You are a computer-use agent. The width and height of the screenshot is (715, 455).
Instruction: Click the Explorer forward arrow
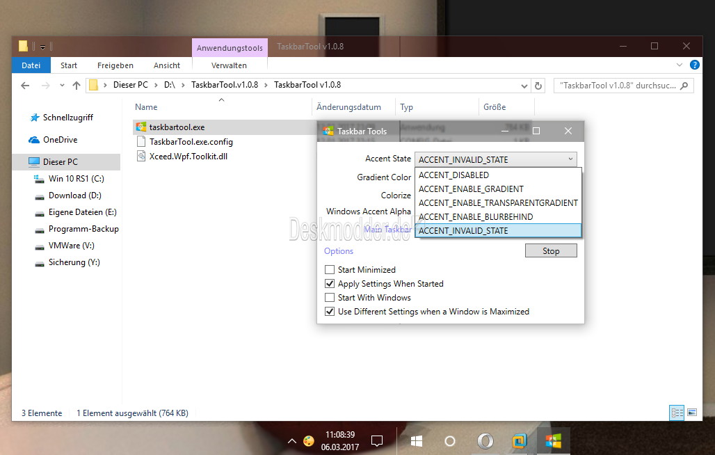click(46, 86)
